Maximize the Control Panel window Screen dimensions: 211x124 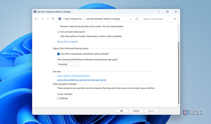click(167, 12)
